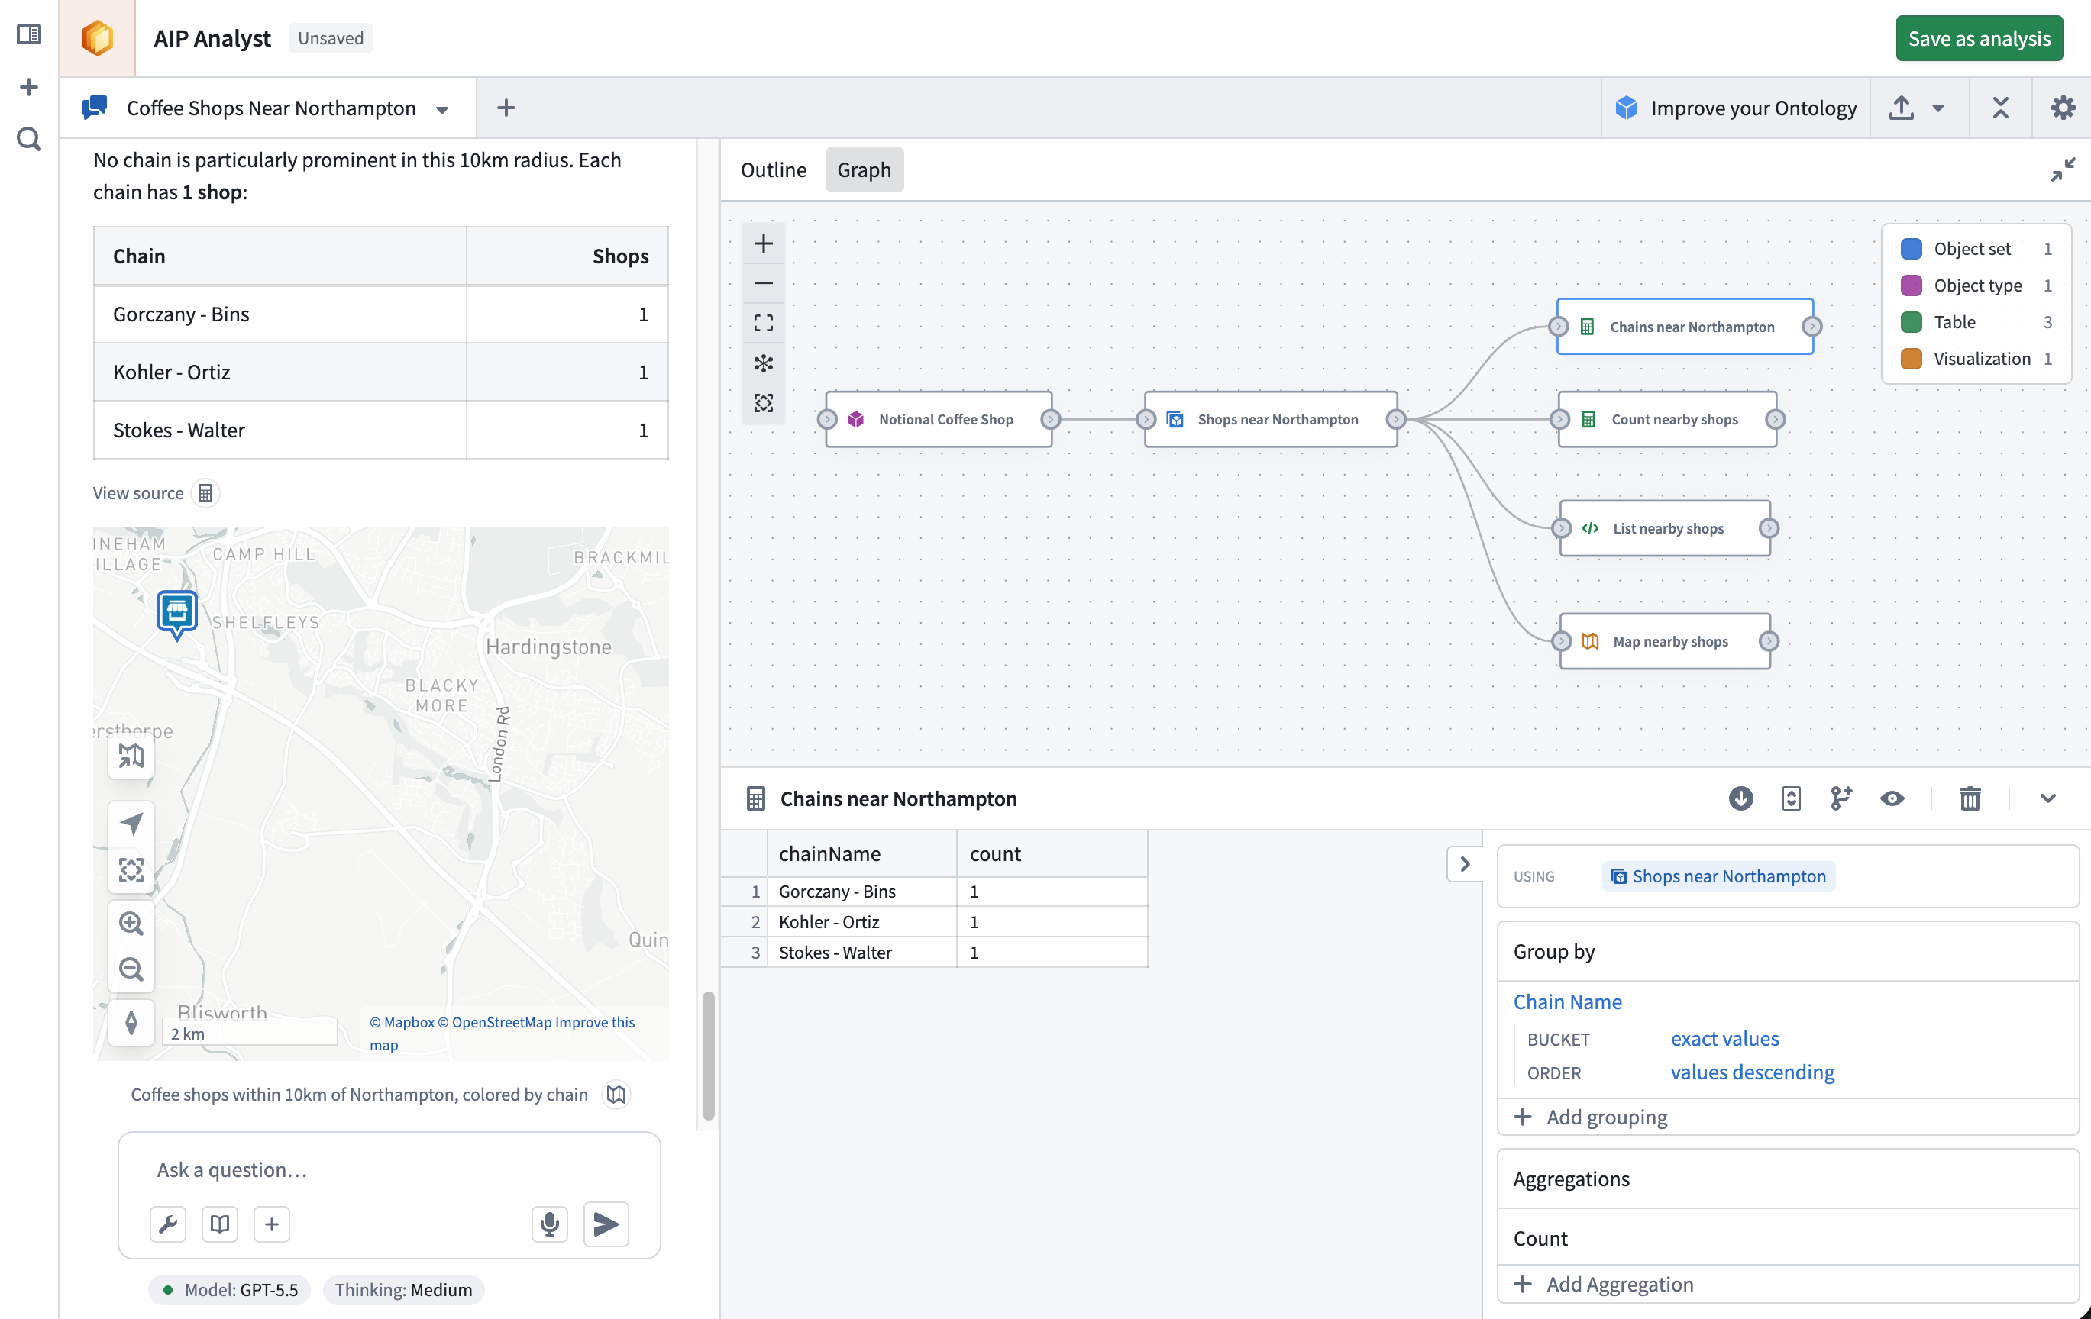Activate the microphone voice input

point(550,1224)
